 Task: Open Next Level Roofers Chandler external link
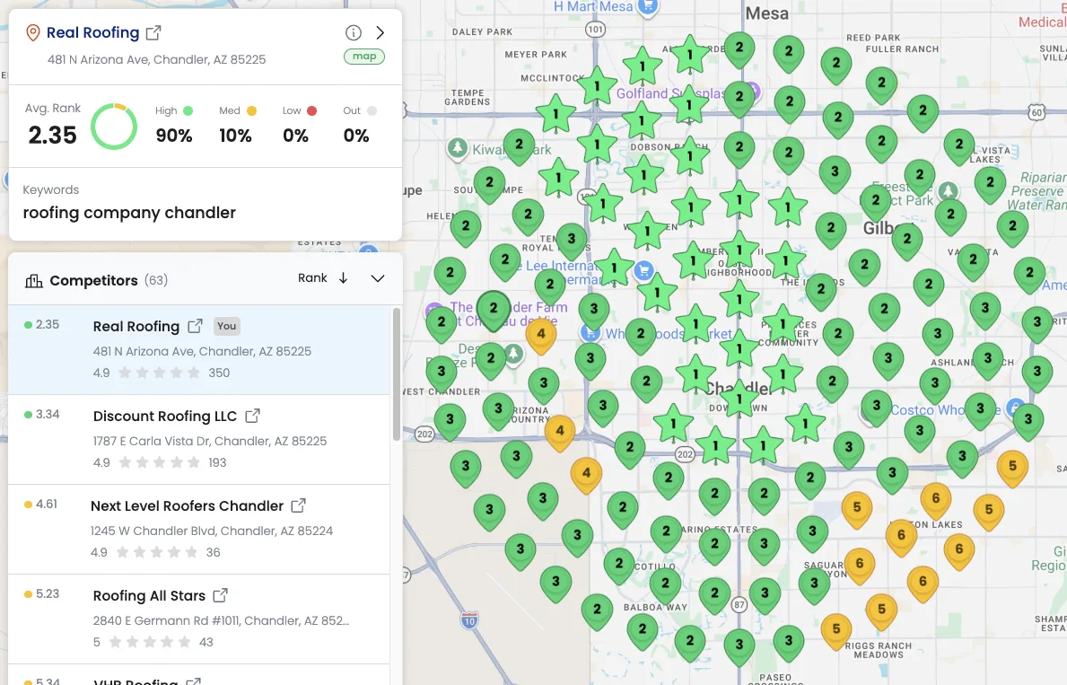coord(298,505)
